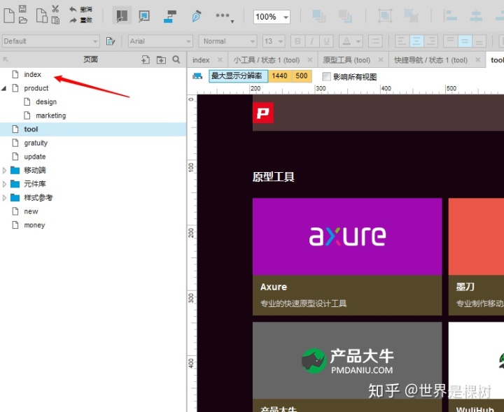
Task: Click the Cut scissors icon
Action: pos(55,8)
